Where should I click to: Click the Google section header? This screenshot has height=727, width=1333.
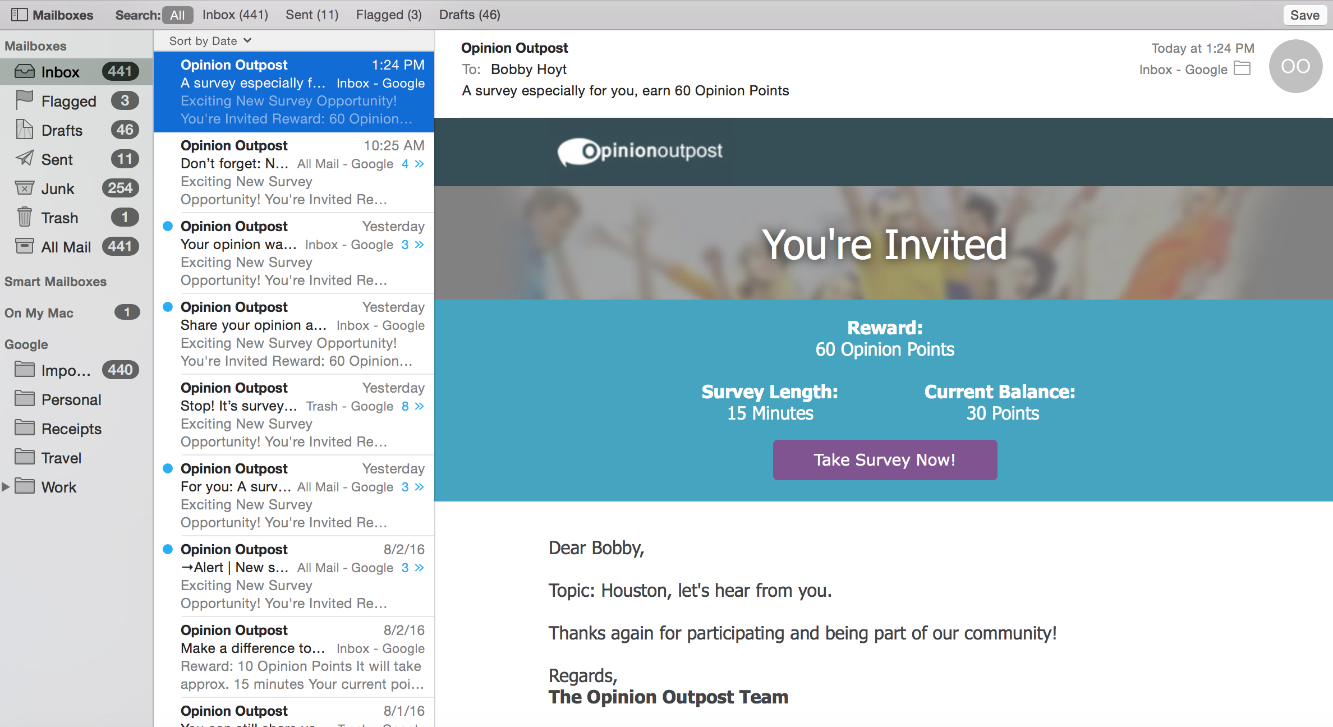click(26, 344)
